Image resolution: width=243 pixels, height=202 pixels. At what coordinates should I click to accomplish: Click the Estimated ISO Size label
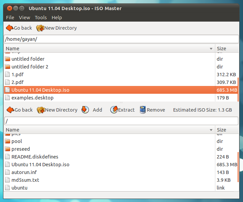pyautogui.click(x=202, y=110)
